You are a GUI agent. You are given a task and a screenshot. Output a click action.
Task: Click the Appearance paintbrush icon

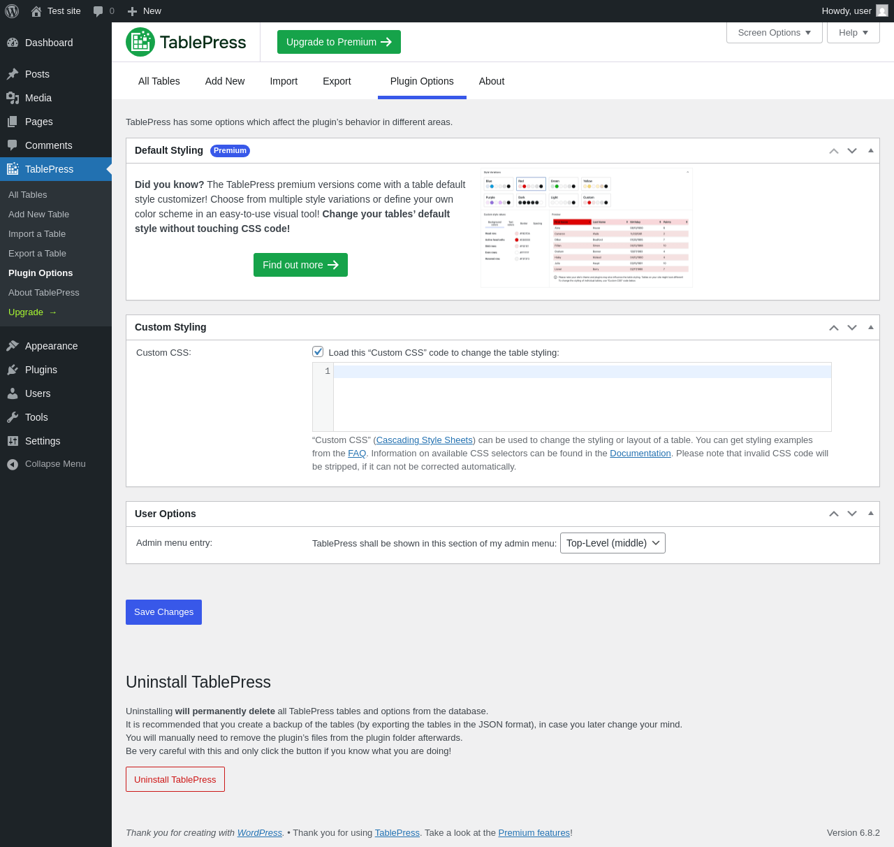(13, 346)
